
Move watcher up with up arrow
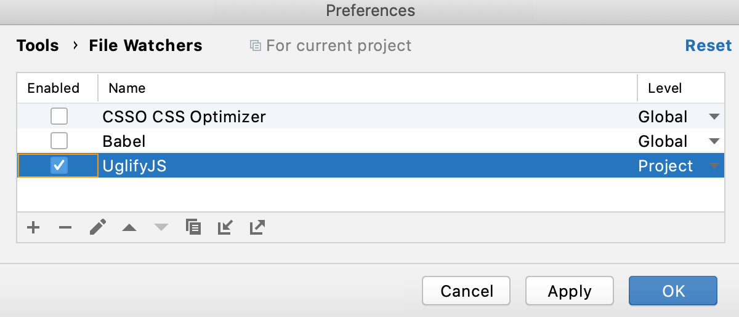(x=129, y=228)
